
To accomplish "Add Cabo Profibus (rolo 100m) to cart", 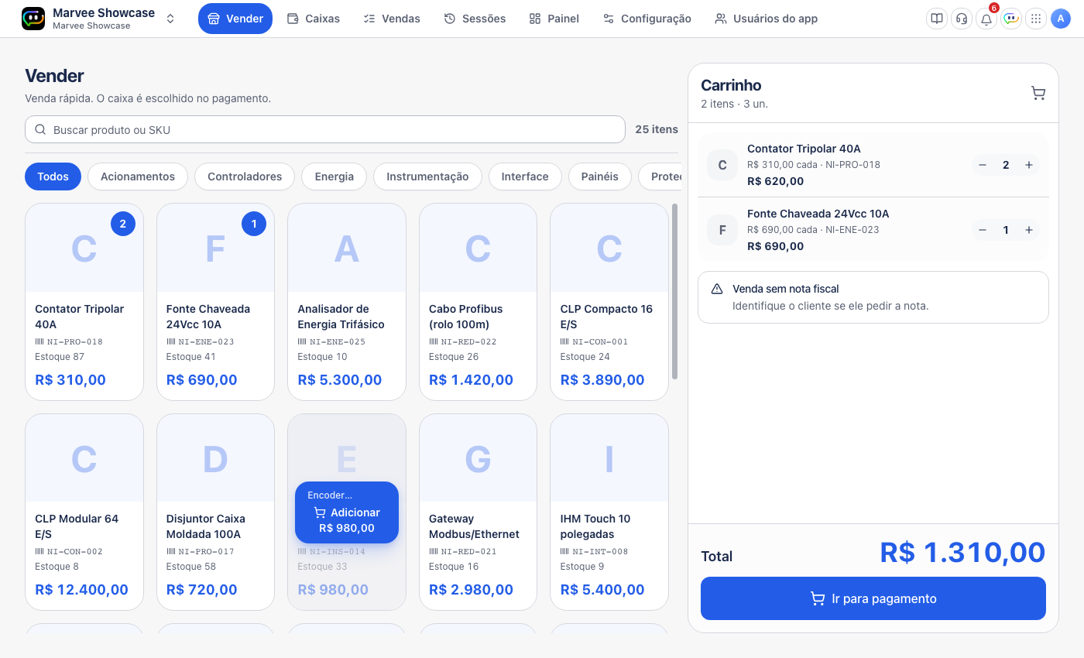I will pos(478,302).
